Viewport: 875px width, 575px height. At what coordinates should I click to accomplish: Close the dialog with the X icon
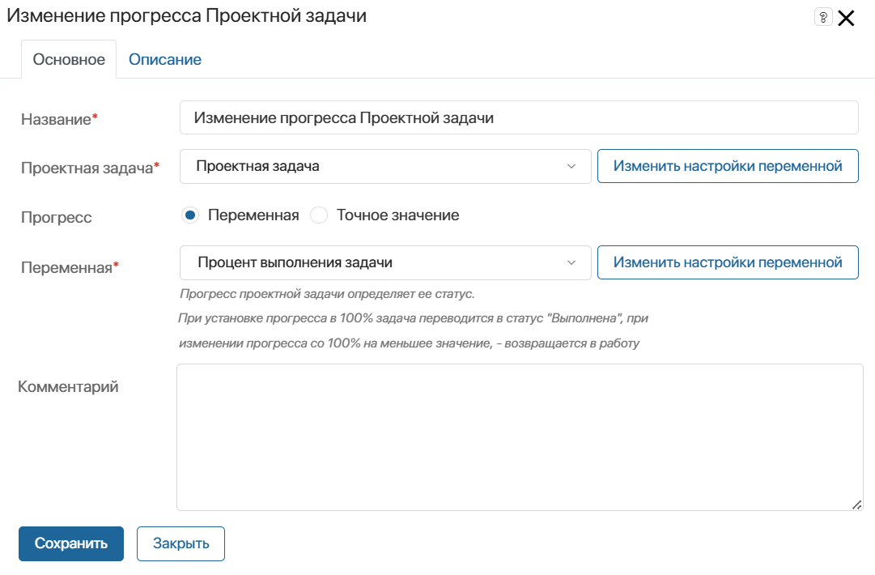tap(846, 18)
